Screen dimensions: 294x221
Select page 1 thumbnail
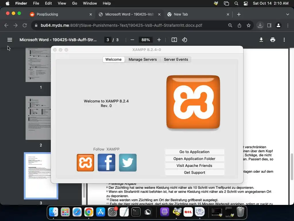point(38,65)
